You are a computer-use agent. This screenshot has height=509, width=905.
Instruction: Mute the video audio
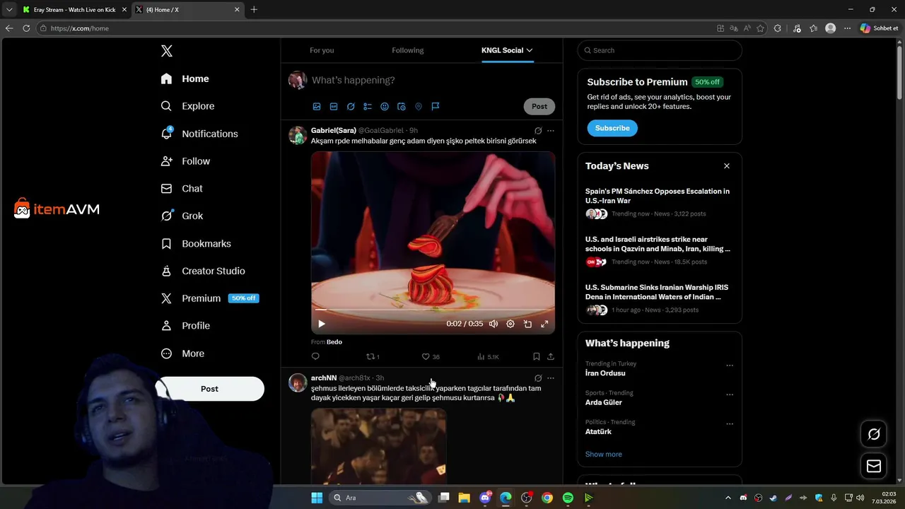494,324
